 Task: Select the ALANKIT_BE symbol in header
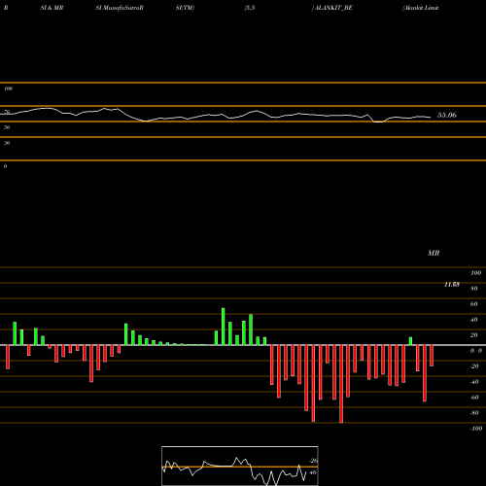click(333, 8)
